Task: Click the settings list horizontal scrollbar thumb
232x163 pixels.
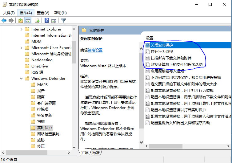Action: click(x=166, y=146)
